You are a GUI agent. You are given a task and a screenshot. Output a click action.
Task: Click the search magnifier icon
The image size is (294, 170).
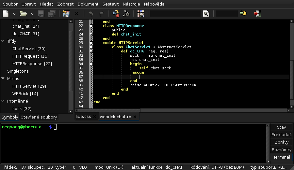click(206, 14)
